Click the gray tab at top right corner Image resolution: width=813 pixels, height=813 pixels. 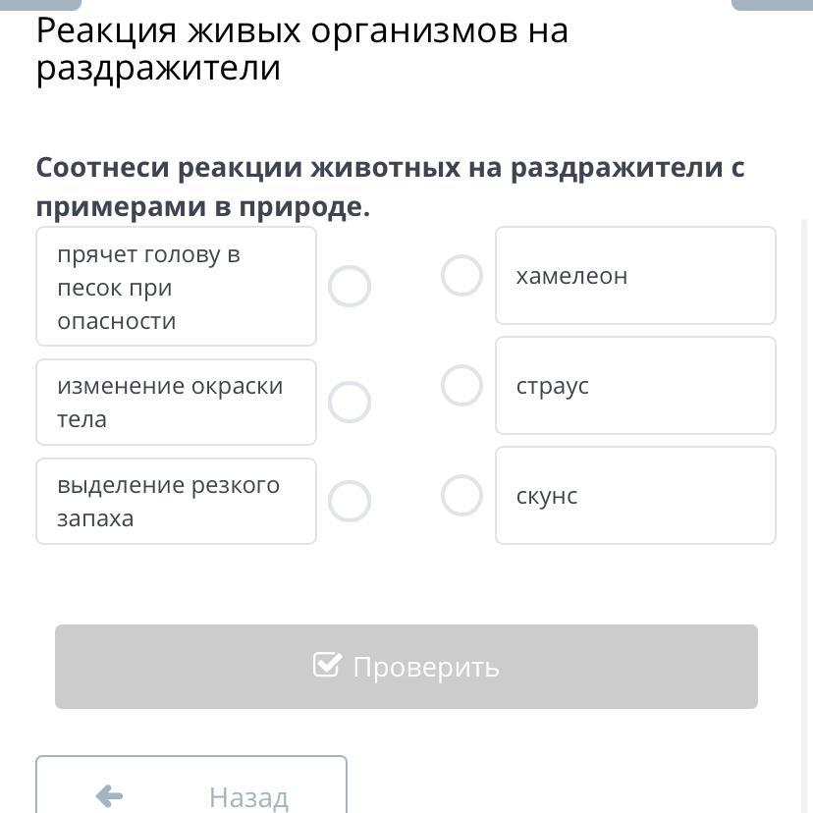(x=772, y=4)
